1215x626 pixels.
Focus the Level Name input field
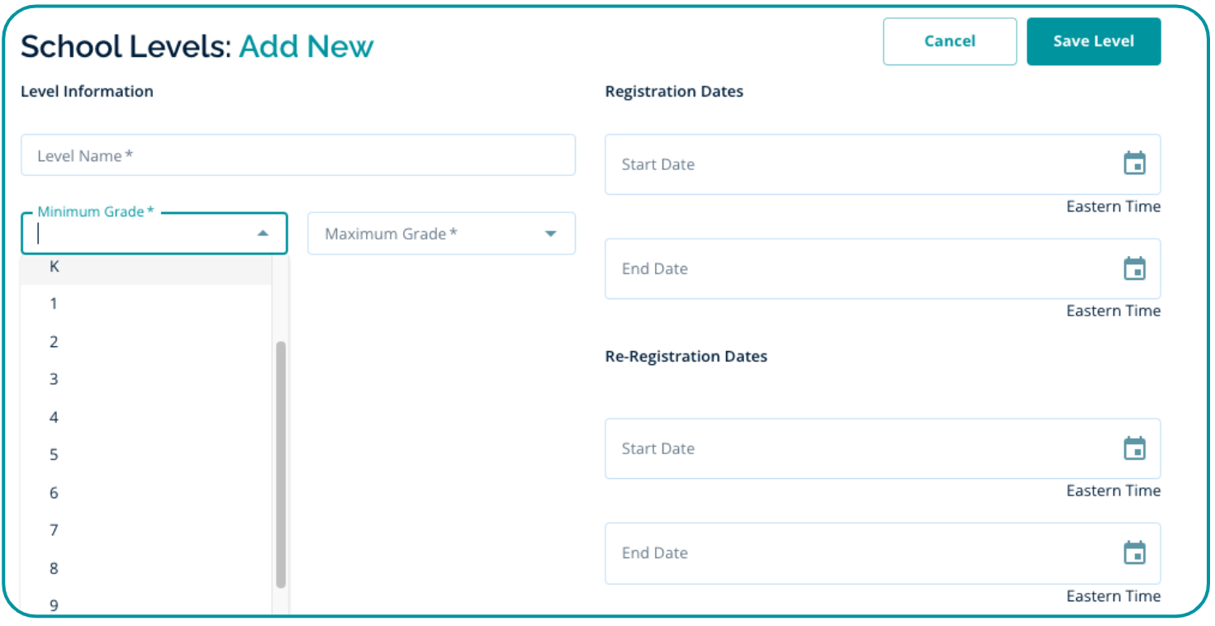(x=297, y=155)
